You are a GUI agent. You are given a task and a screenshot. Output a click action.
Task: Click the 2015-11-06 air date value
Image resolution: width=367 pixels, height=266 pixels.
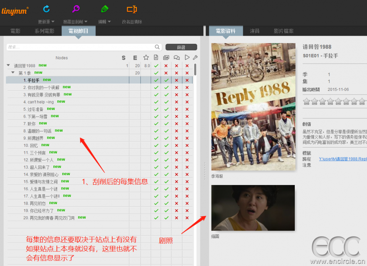pyautogui.click(x=338, y=89)
